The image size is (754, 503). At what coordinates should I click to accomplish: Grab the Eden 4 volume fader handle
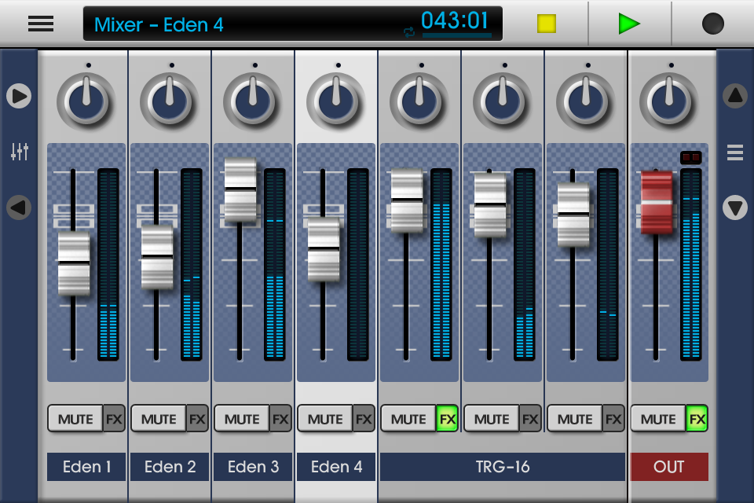pyautogui.click(x=323, y=248)
